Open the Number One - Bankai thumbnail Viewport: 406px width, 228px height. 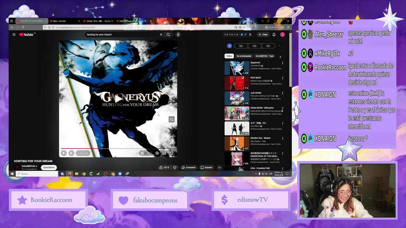tap(237, 143)
